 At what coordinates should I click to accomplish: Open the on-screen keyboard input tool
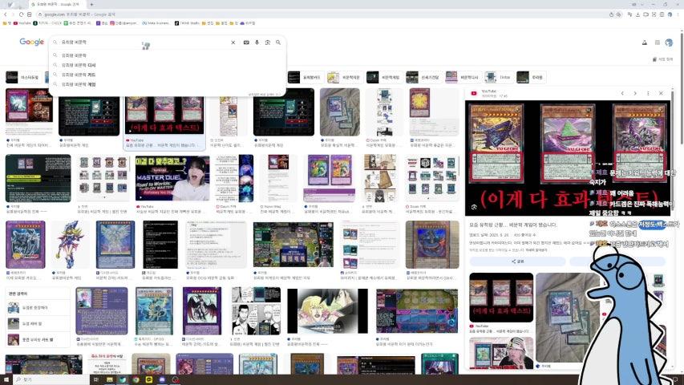(246, 43)
